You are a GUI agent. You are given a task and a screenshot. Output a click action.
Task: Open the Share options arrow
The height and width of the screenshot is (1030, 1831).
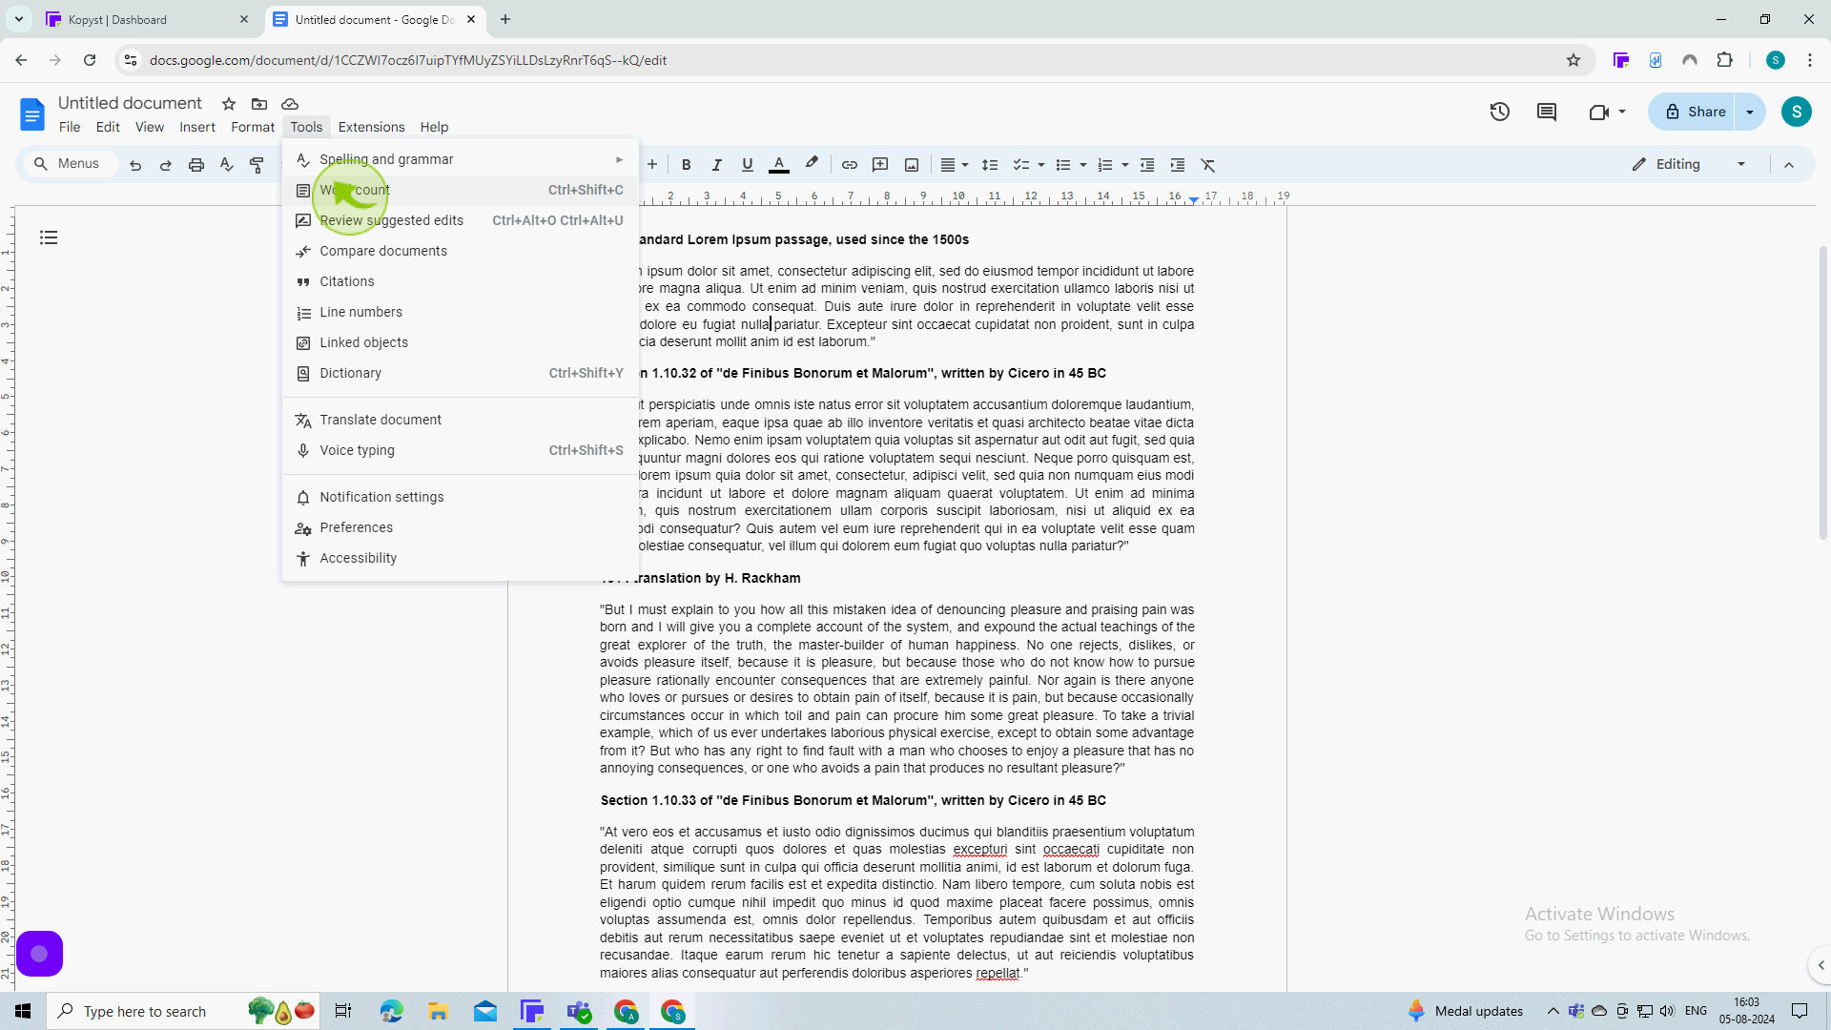coord(1750,112)
